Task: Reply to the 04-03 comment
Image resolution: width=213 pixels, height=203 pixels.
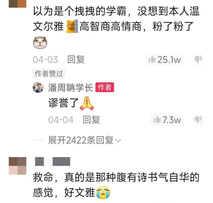Action: point(76,59)
